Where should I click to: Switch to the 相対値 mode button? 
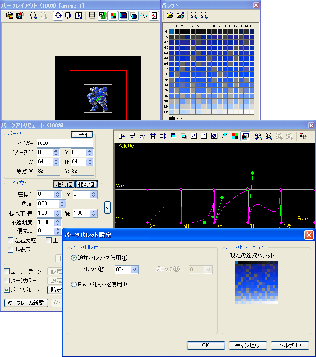[x=86, y=184]
